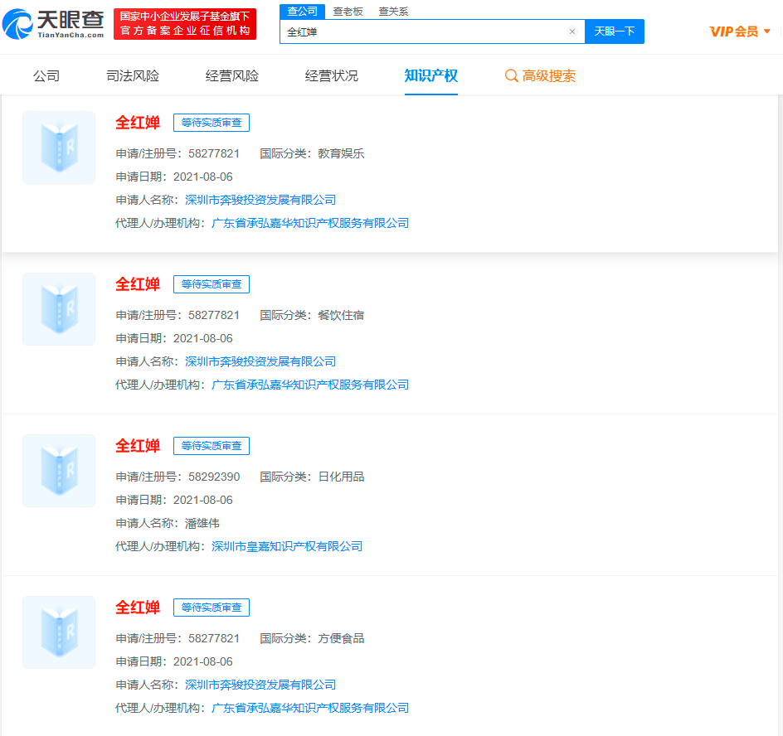Select the 查老板 search tab
The image size is (783, 736).
tap(348, 12)
